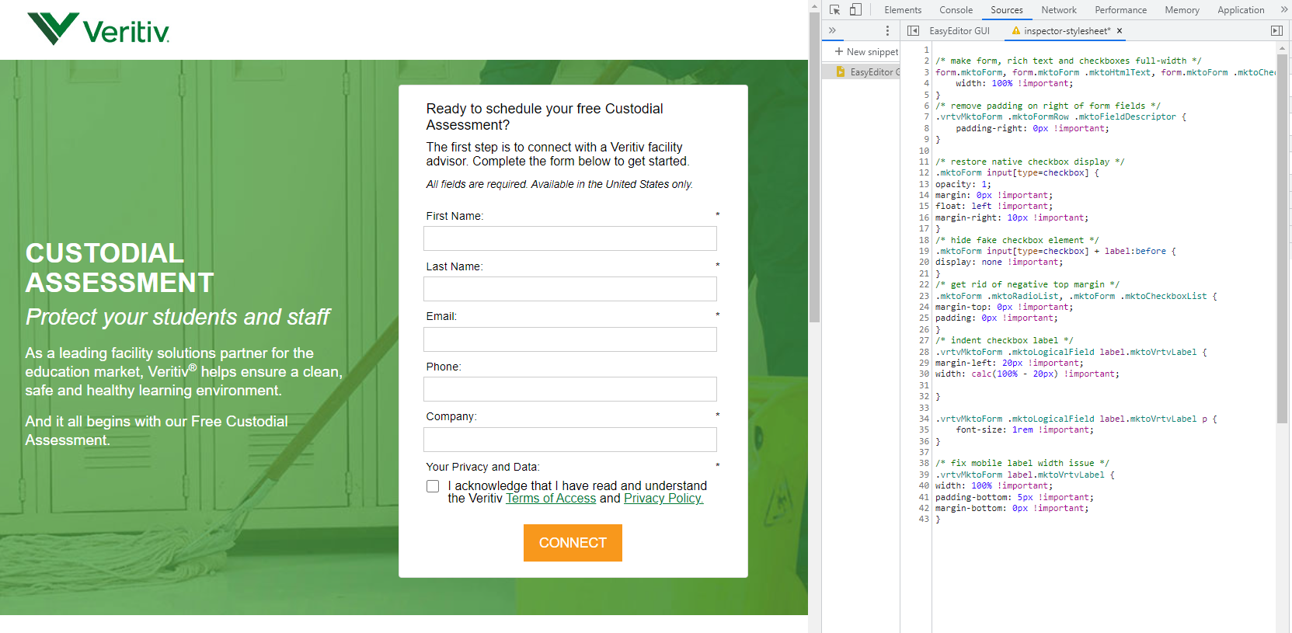Click line number 39 in the gutter
The height and width of the screenshot is (633, 1292).
[x=924, y=475]
